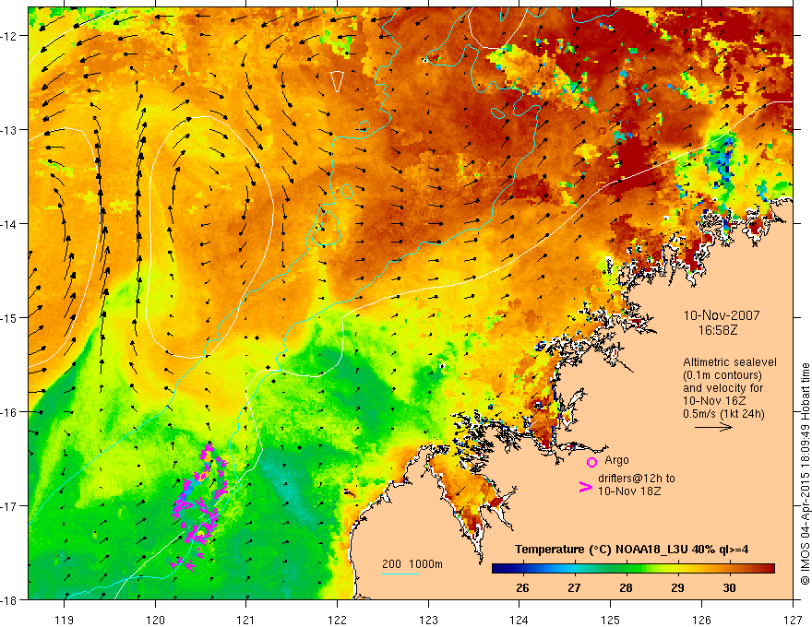Image resolution: width=812 pixels, height=627 pixels.
Task: Click the '0.5m/s (1kt 24h)' text
Action: click(x=723, y=414)
